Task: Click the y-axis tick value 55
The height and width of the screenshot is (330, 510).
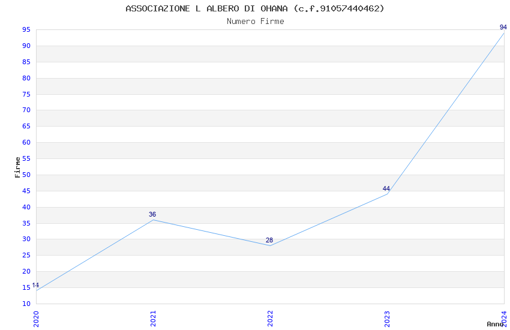Action: click(x=26, y=158)
